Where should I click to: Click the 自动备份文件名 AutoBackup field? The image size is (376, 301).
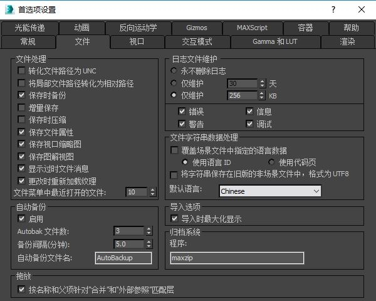[123, 258]
